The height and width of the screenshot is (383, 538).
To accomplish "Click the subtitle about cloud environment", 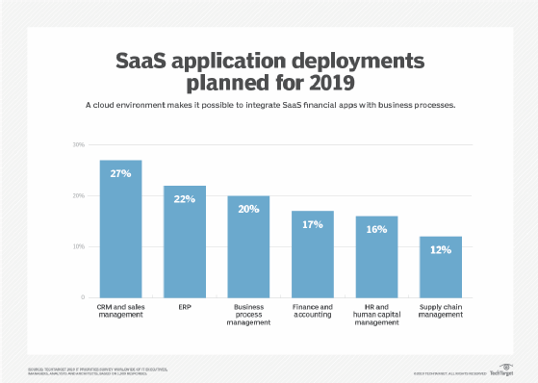I will 270,105.
